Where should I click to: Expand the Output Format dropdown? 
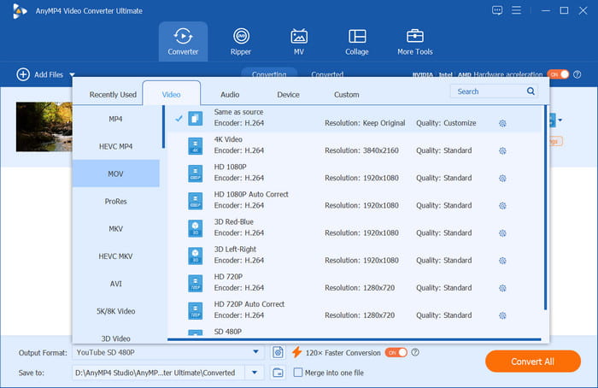tap(255, 352)
